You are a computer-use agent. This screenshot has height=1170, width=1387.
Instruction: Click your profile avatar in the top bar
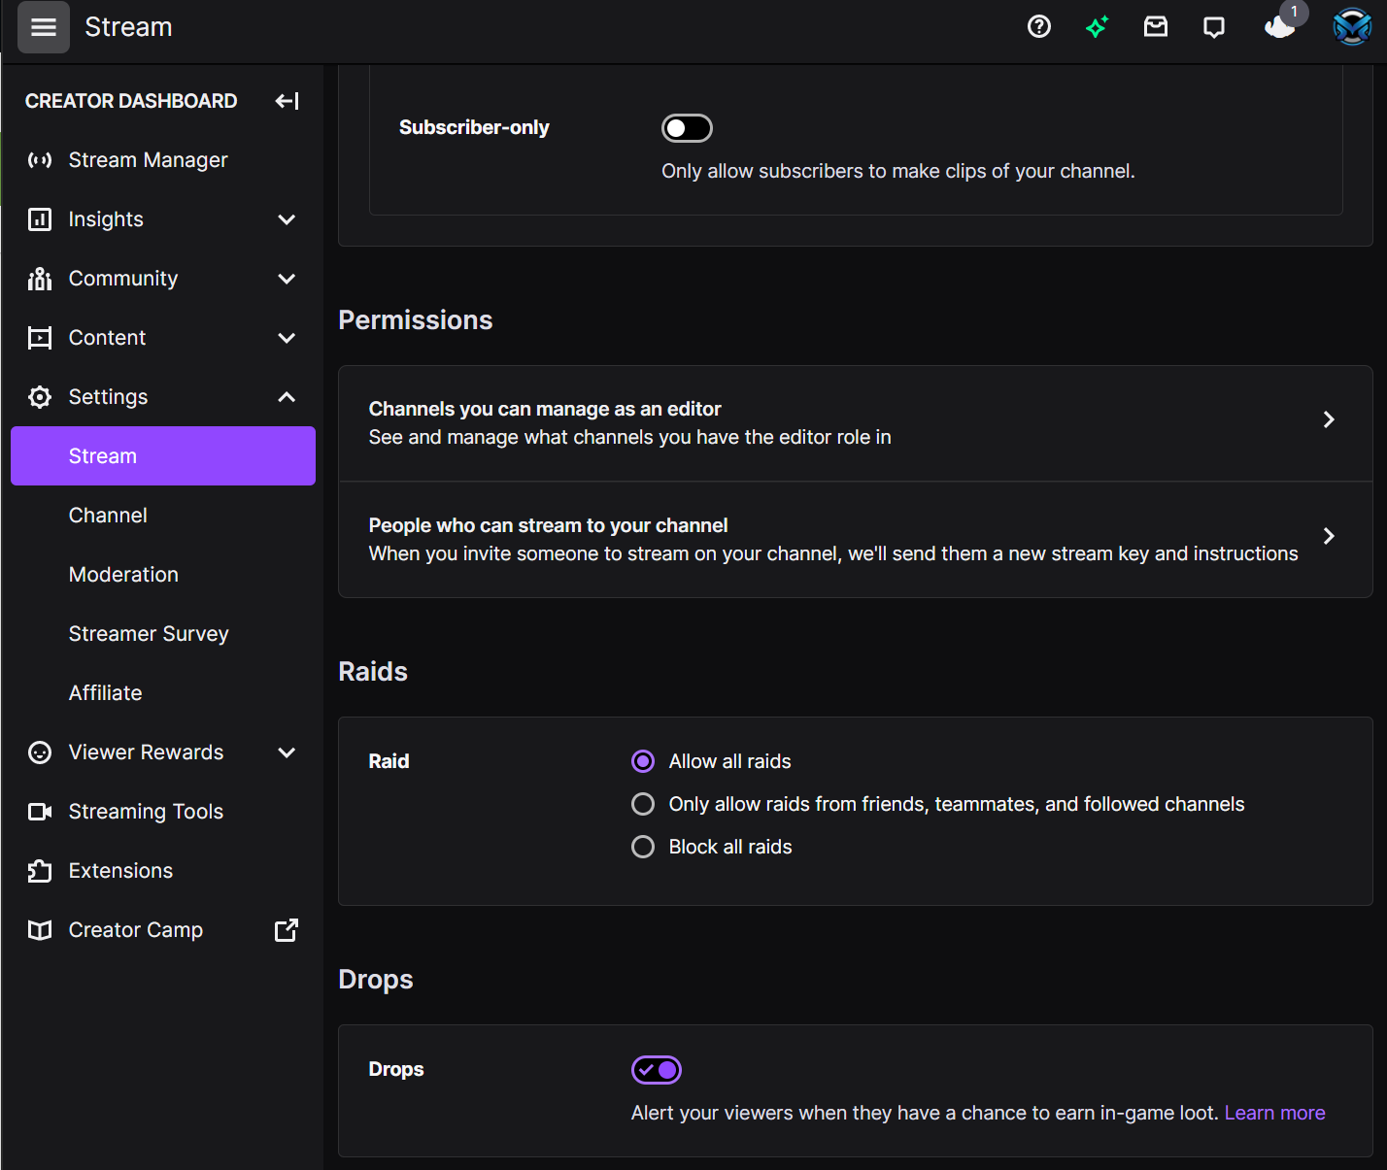(1352, 26)
